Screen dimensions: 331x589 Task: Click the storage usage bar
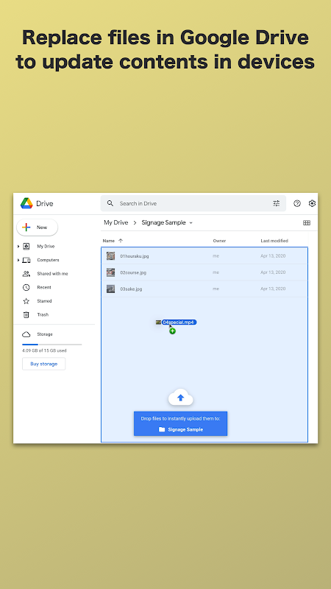[51, 344]
